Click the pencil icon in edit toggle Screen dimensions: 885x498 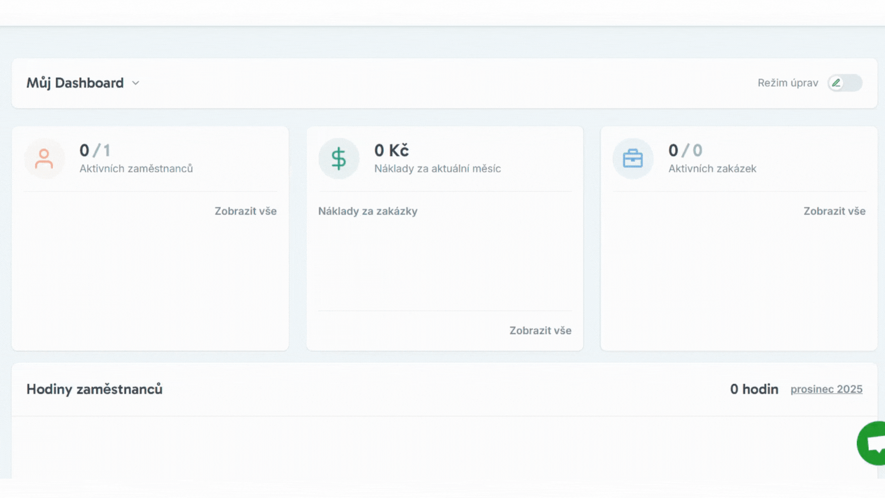(x=836, y=83)
